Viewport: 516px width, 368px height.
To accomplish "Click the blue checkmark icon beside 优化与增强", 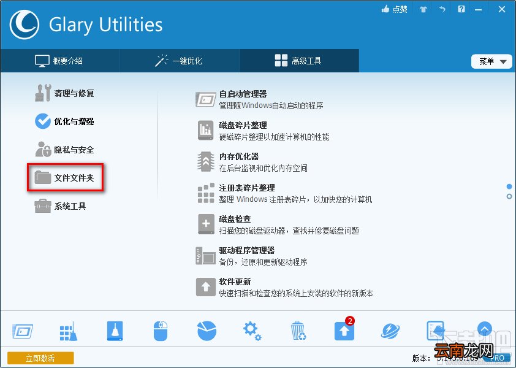I will tap(43, 121).
